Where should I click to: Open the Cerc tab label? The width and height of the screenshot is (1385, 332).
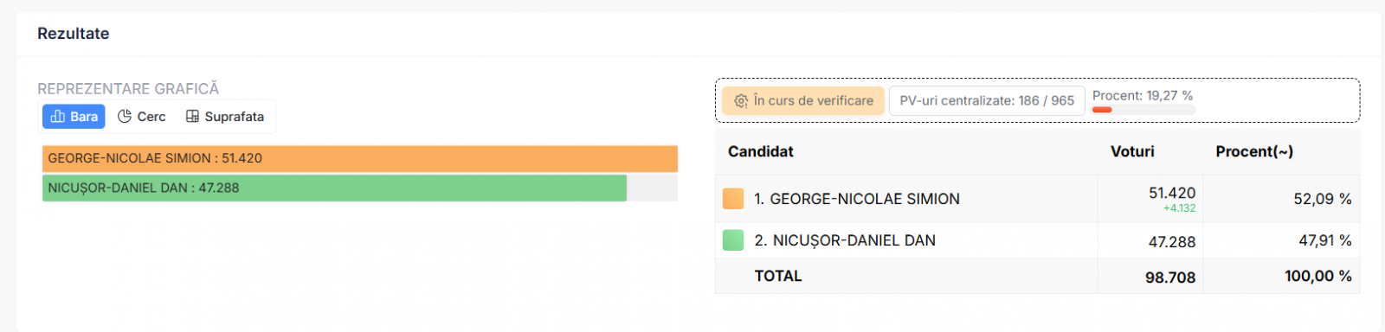click(x=151, y=117)
